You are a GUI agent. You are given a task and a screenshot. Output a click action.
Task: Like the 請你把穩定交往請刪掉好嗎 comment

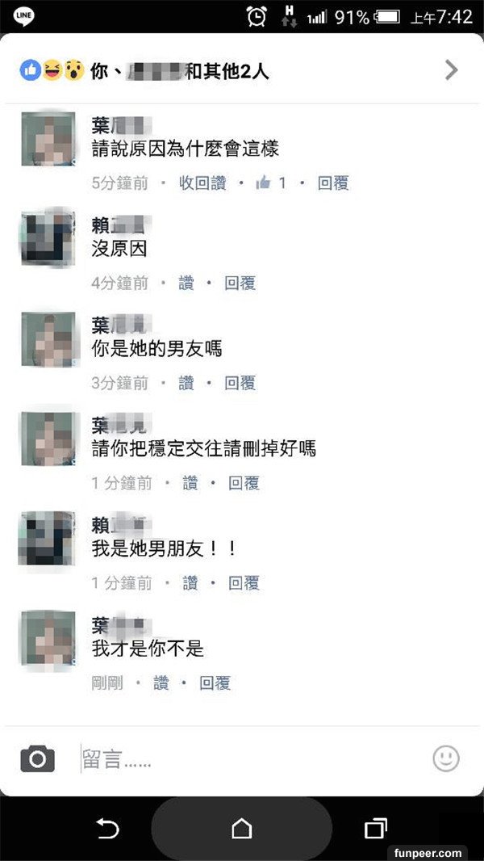pyautogui.click(x=190, y=483)
